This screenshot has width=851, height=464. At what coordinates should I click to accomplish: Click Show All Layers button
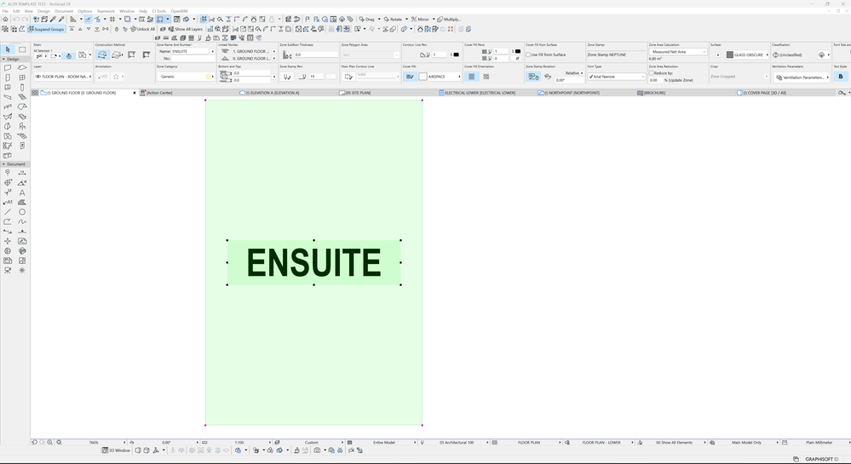(185, 29)
